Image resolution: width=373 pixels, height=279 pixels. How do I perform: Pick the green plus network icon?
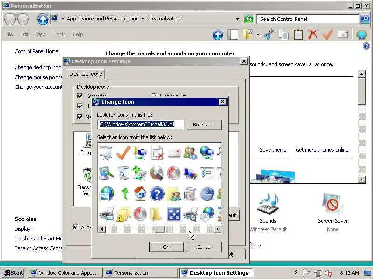(x=140, y=173)
